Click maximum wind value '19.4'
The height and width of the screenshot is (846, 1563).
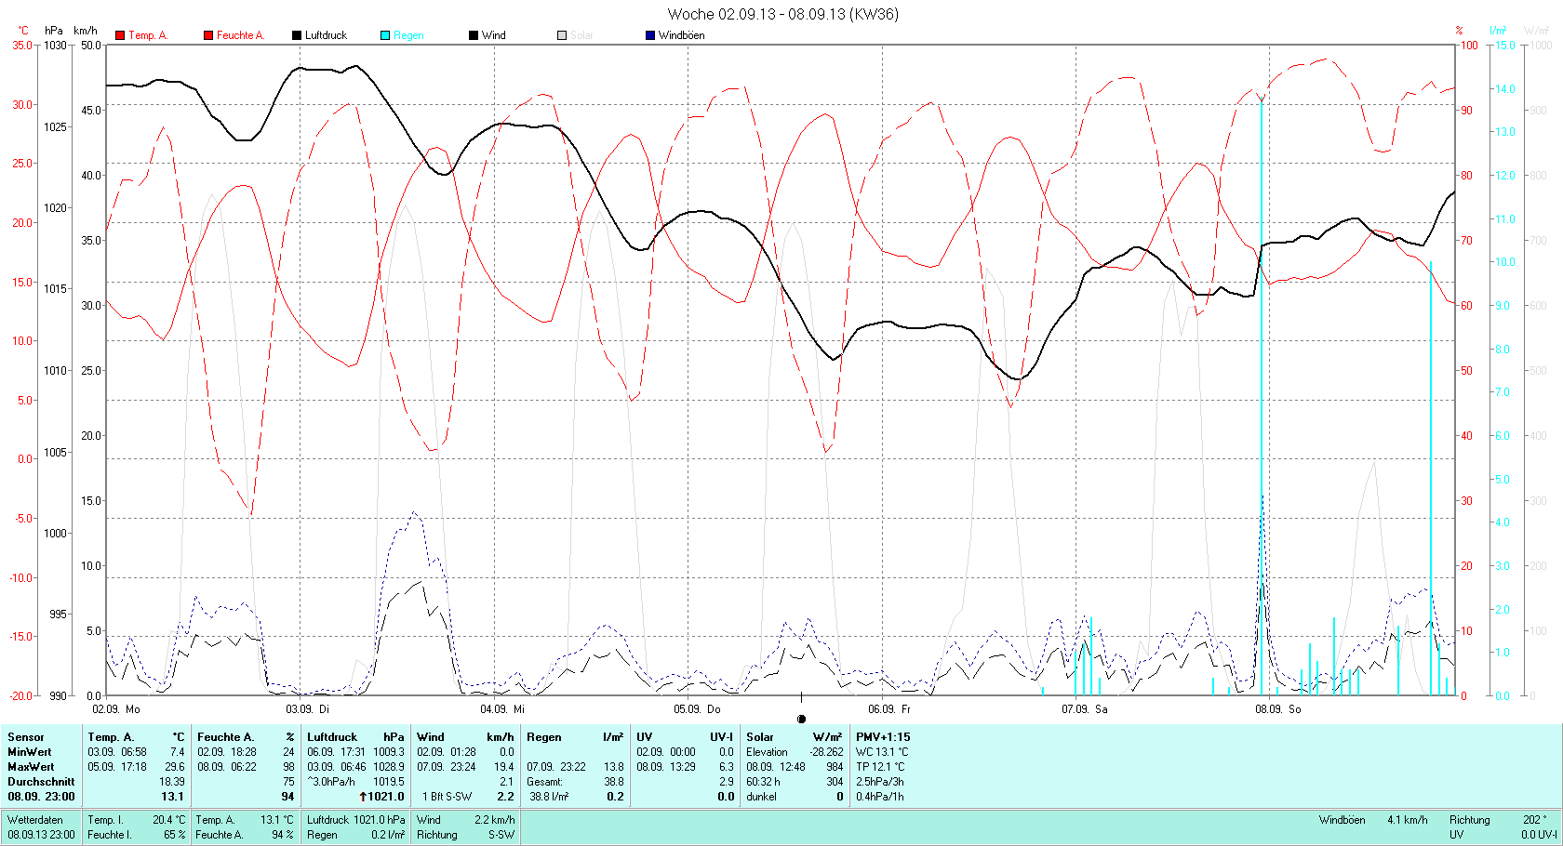pos(503,767)
